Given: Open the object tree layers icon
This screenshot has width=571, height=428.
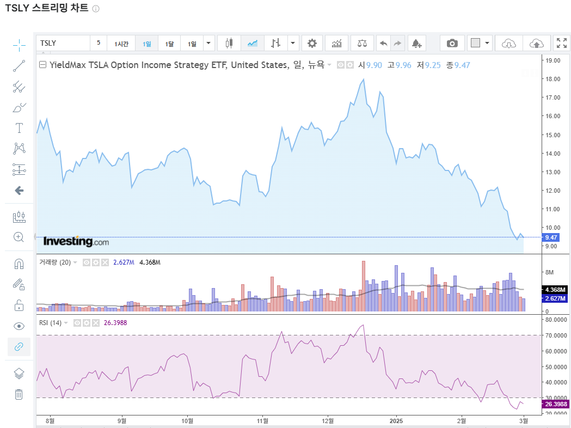Looking at the screenshot, I should click(x=19, y=374).
